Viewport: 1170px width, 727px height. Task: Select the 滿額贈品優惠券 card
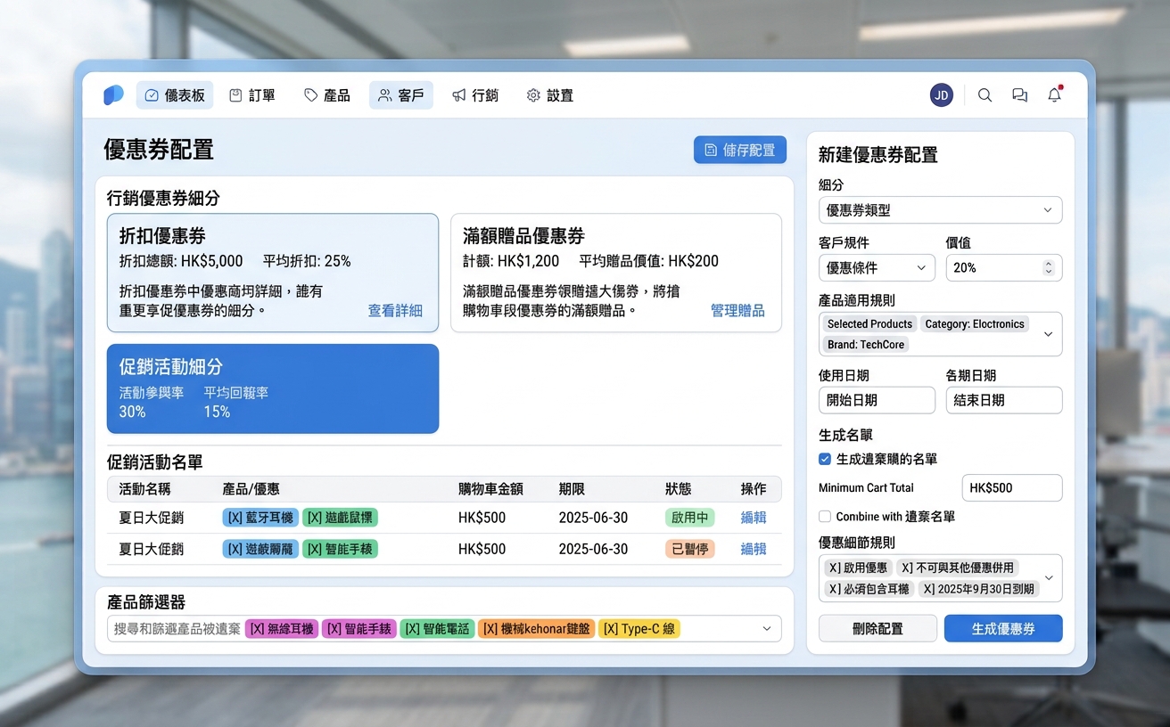click(616, 273)
